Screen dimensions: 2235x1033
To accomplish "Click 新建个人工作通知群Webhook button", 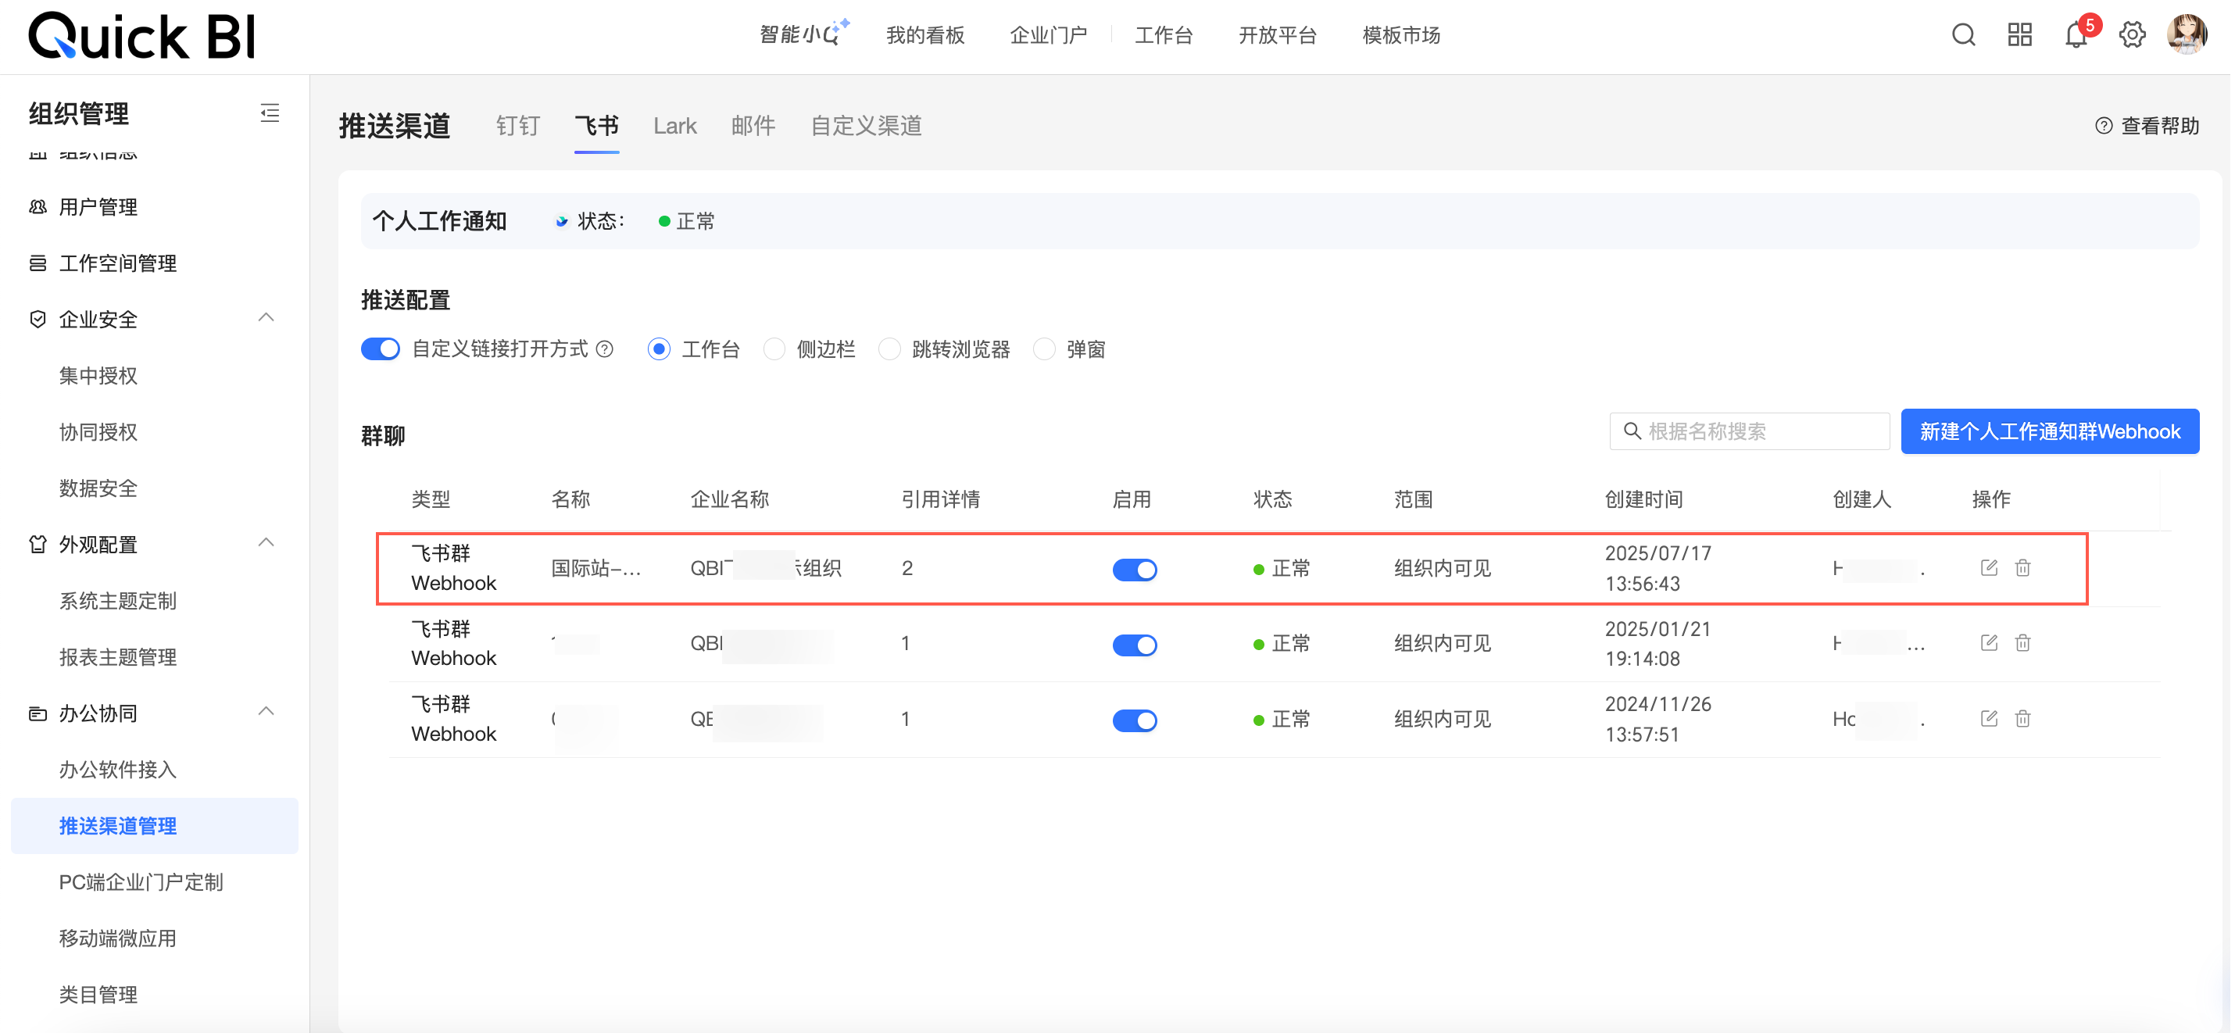I will pyautogui.click(x=2049, y=431).
